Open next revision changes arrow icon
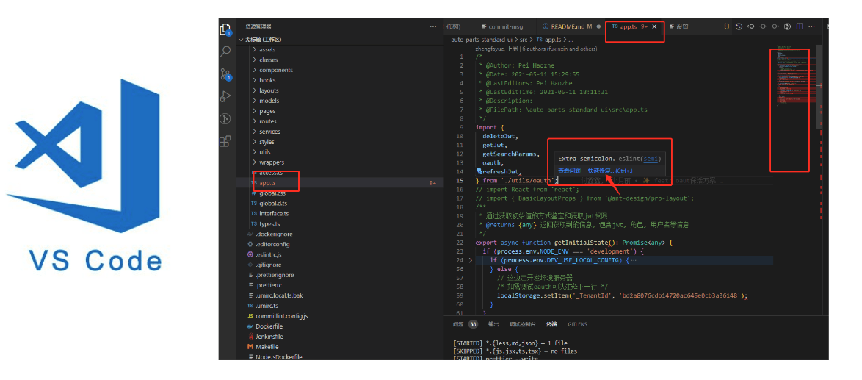 (775, 26)
